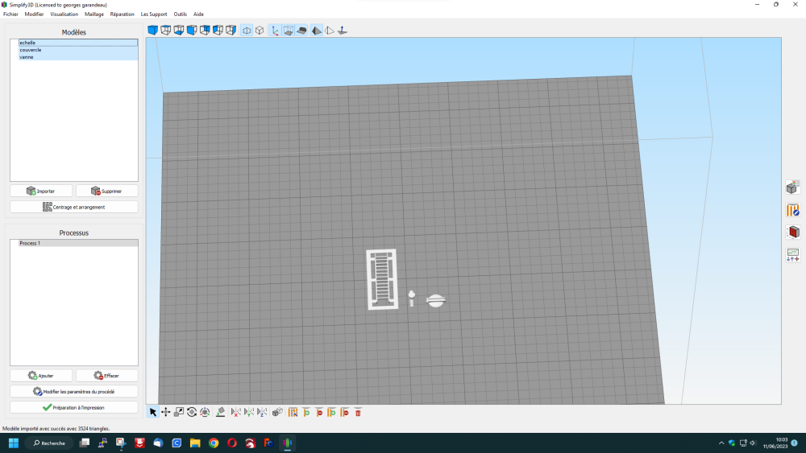Image resolution: width=806 pixels, height=453 pixels.
Task: Switch to the back view cube icon
Action: pos(205,31)
